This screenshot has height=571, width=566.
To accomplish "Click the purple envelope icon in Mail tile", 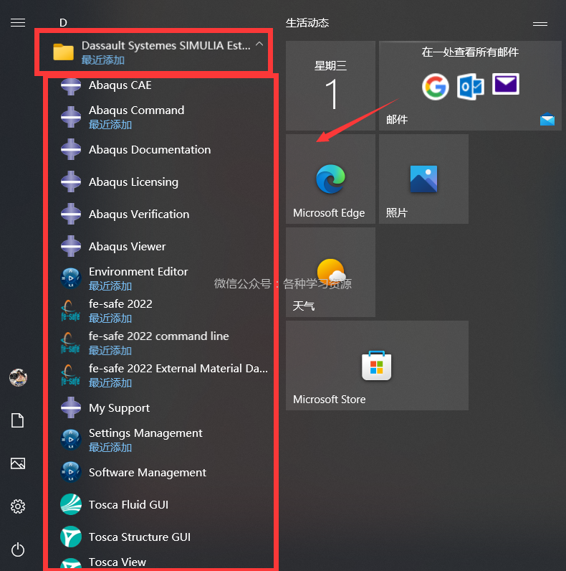I will tap(506, 84).
